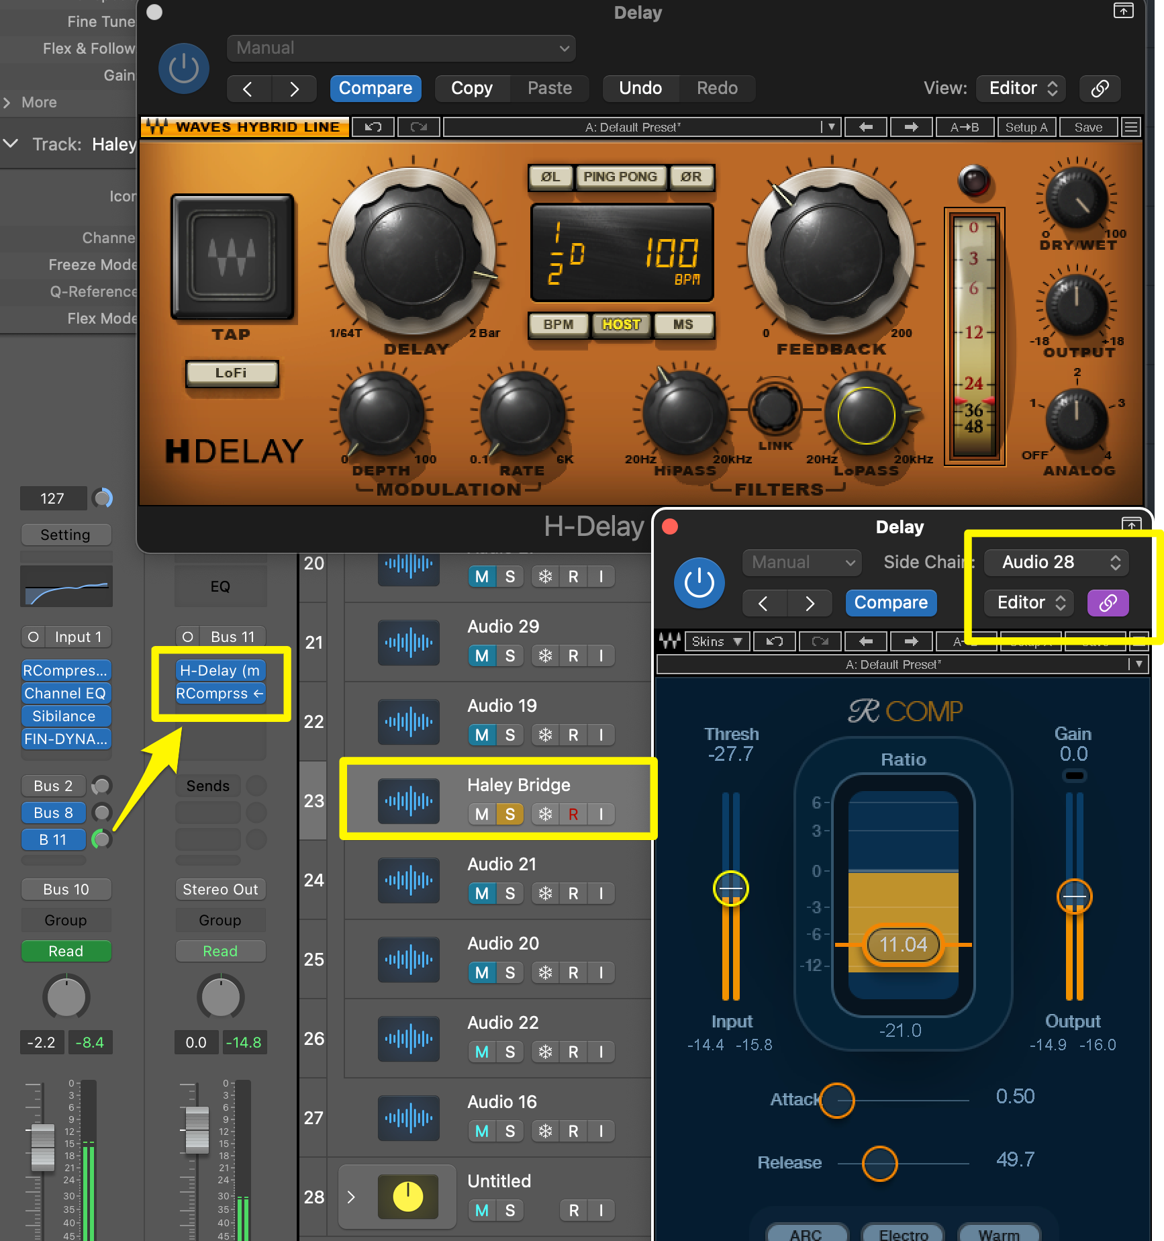Click Waves next preset right arrow in H-Delay
This screenshot has width=1164, height=1241.
(x=911, y=127)
